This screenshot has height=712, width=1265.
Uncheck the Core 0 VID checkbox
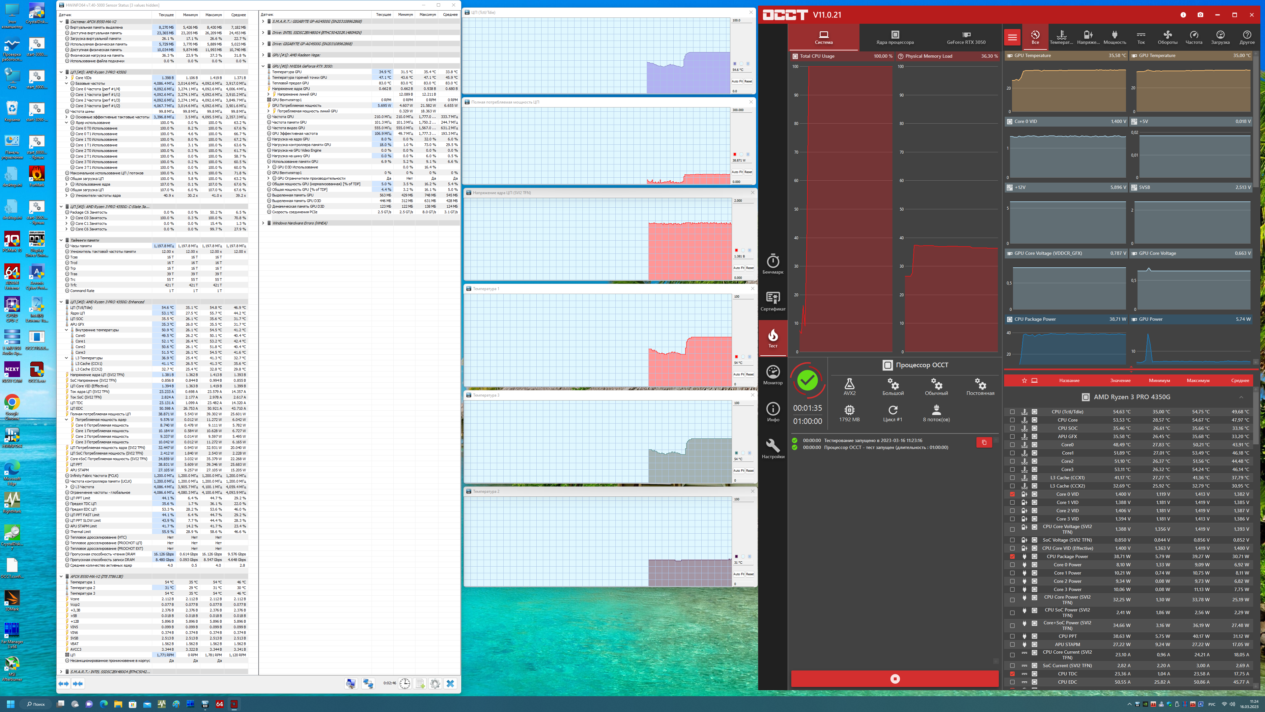1012,494
